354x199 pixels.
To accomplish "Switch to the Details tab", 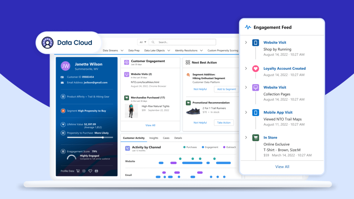I will [178, 138].
